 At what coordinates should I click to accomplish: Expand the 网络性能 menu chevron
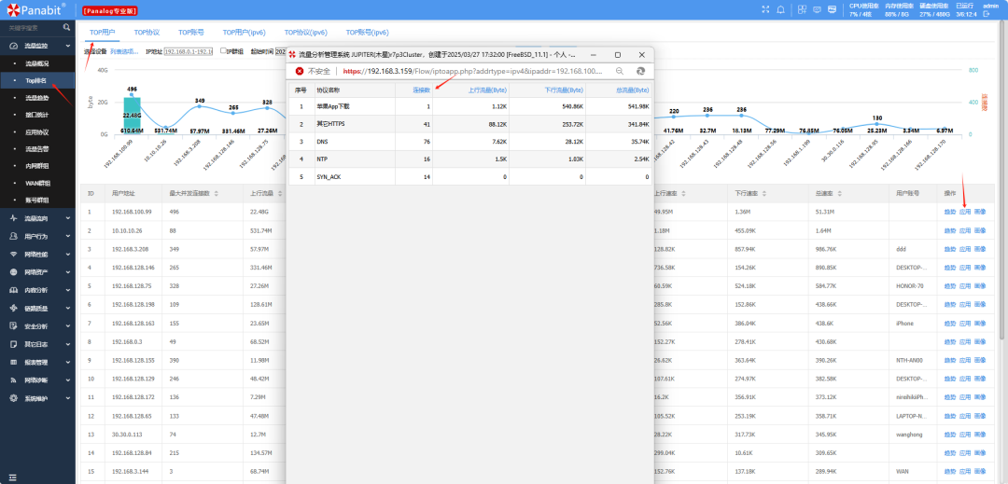pyautogui.click(x=68, y=255)
